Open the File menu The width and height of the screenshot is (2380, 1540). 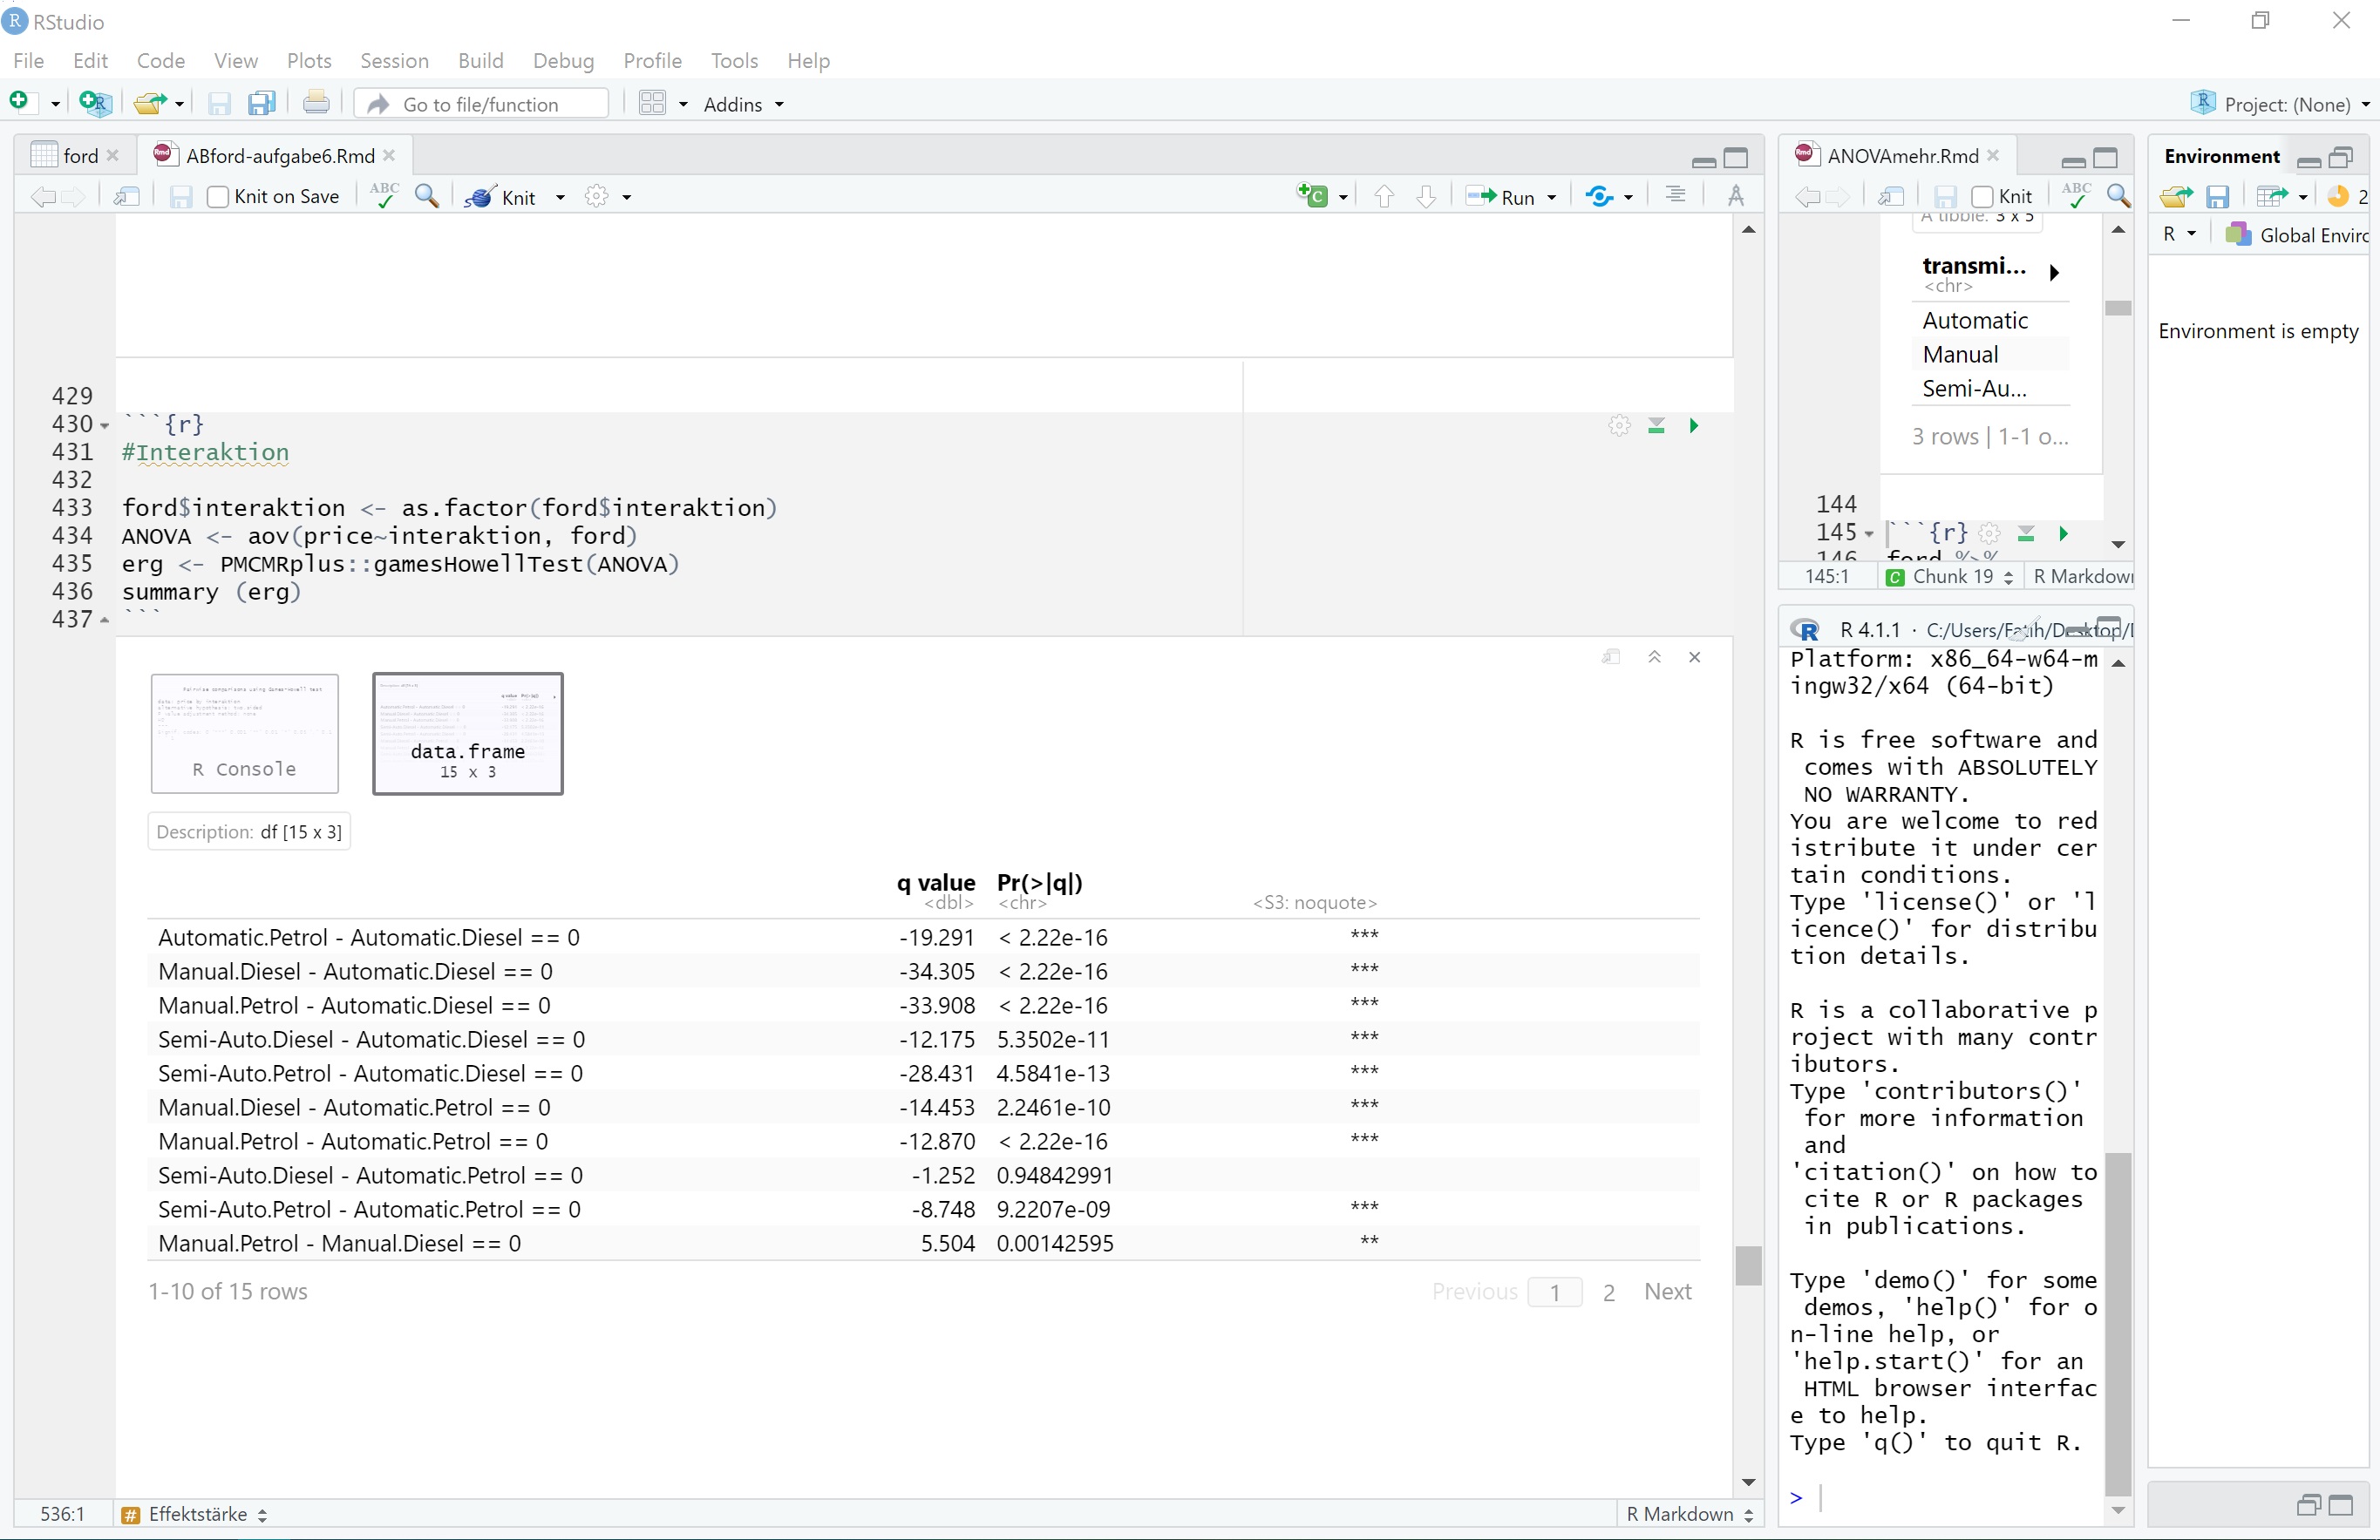pos(28,60)
